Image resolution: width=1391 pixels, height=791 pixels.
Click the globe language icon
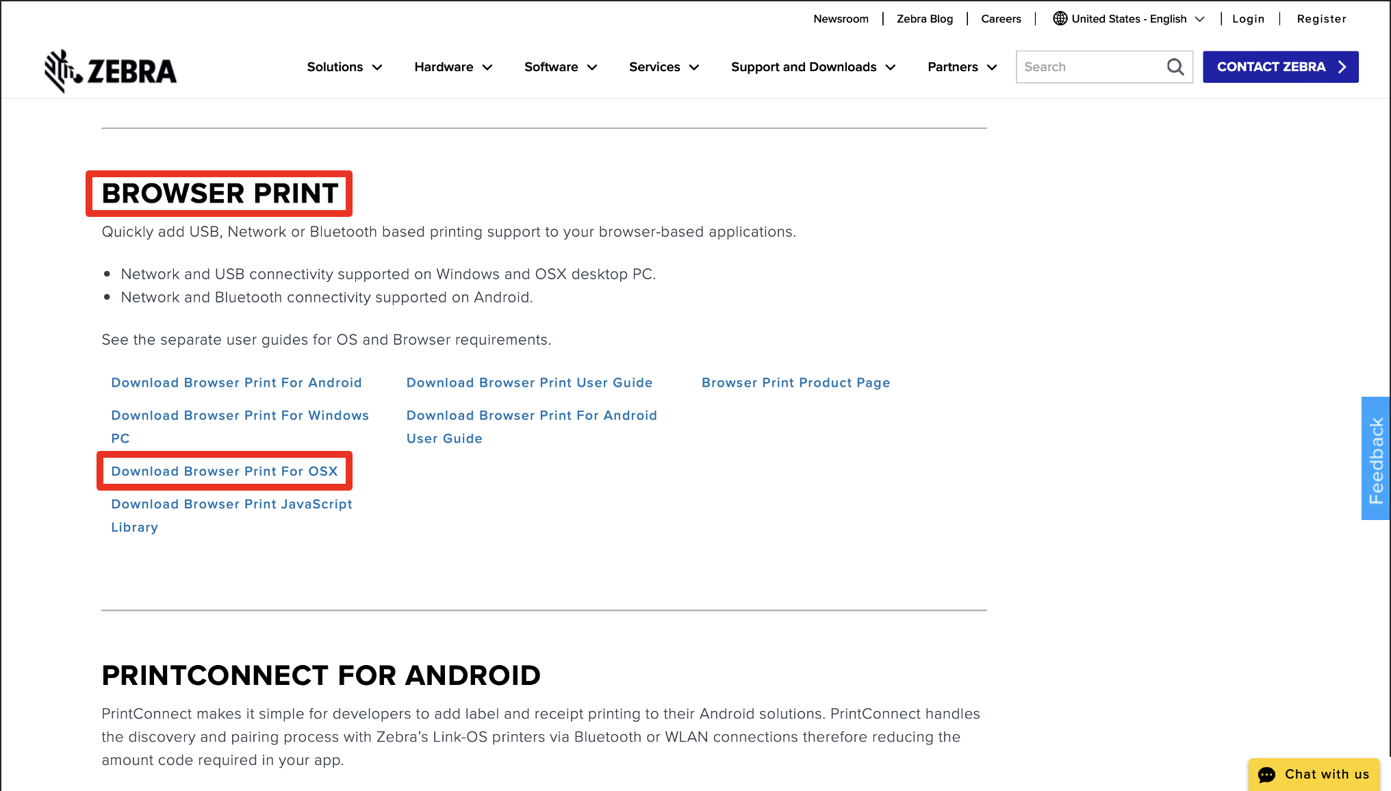point(1060,18)
